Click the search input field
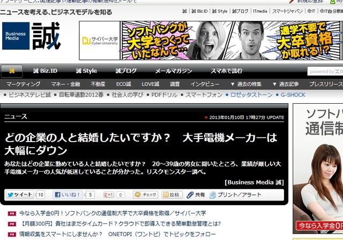 (x=325, y=72)
